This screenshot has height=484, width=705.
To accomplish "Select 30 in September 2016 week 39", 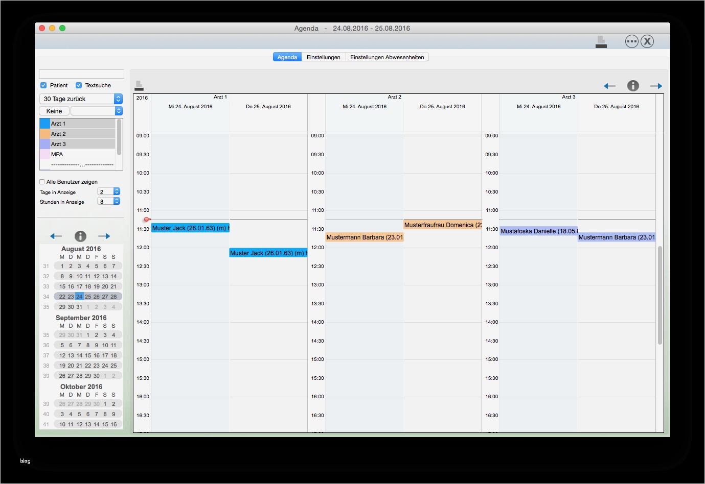I will coord(97,376).
